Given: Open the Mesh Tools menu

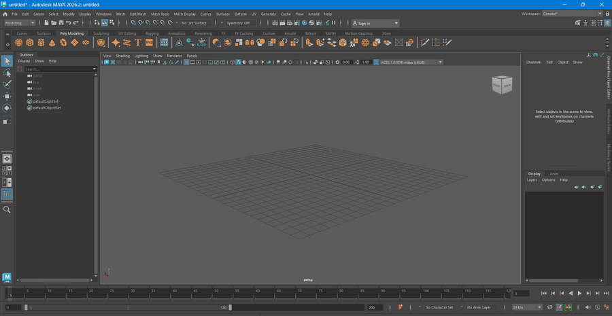Looking at the screenshot, I should (160, 14).
